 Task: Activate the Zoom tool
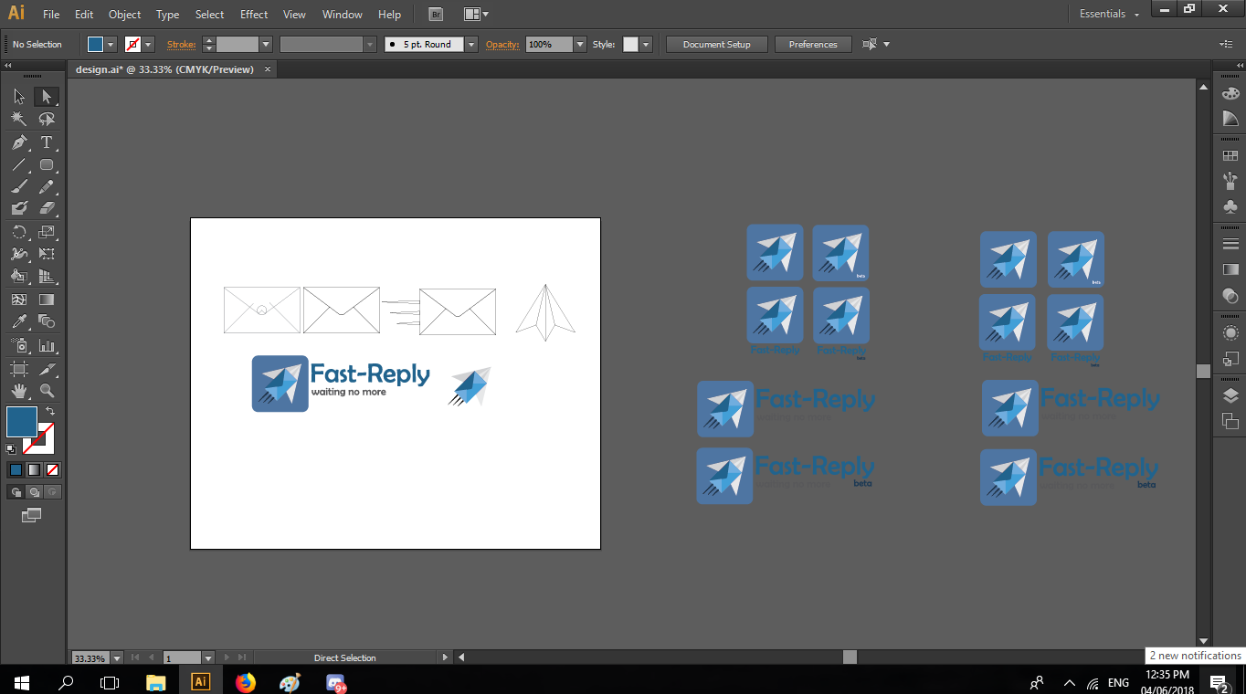[47, 391]
